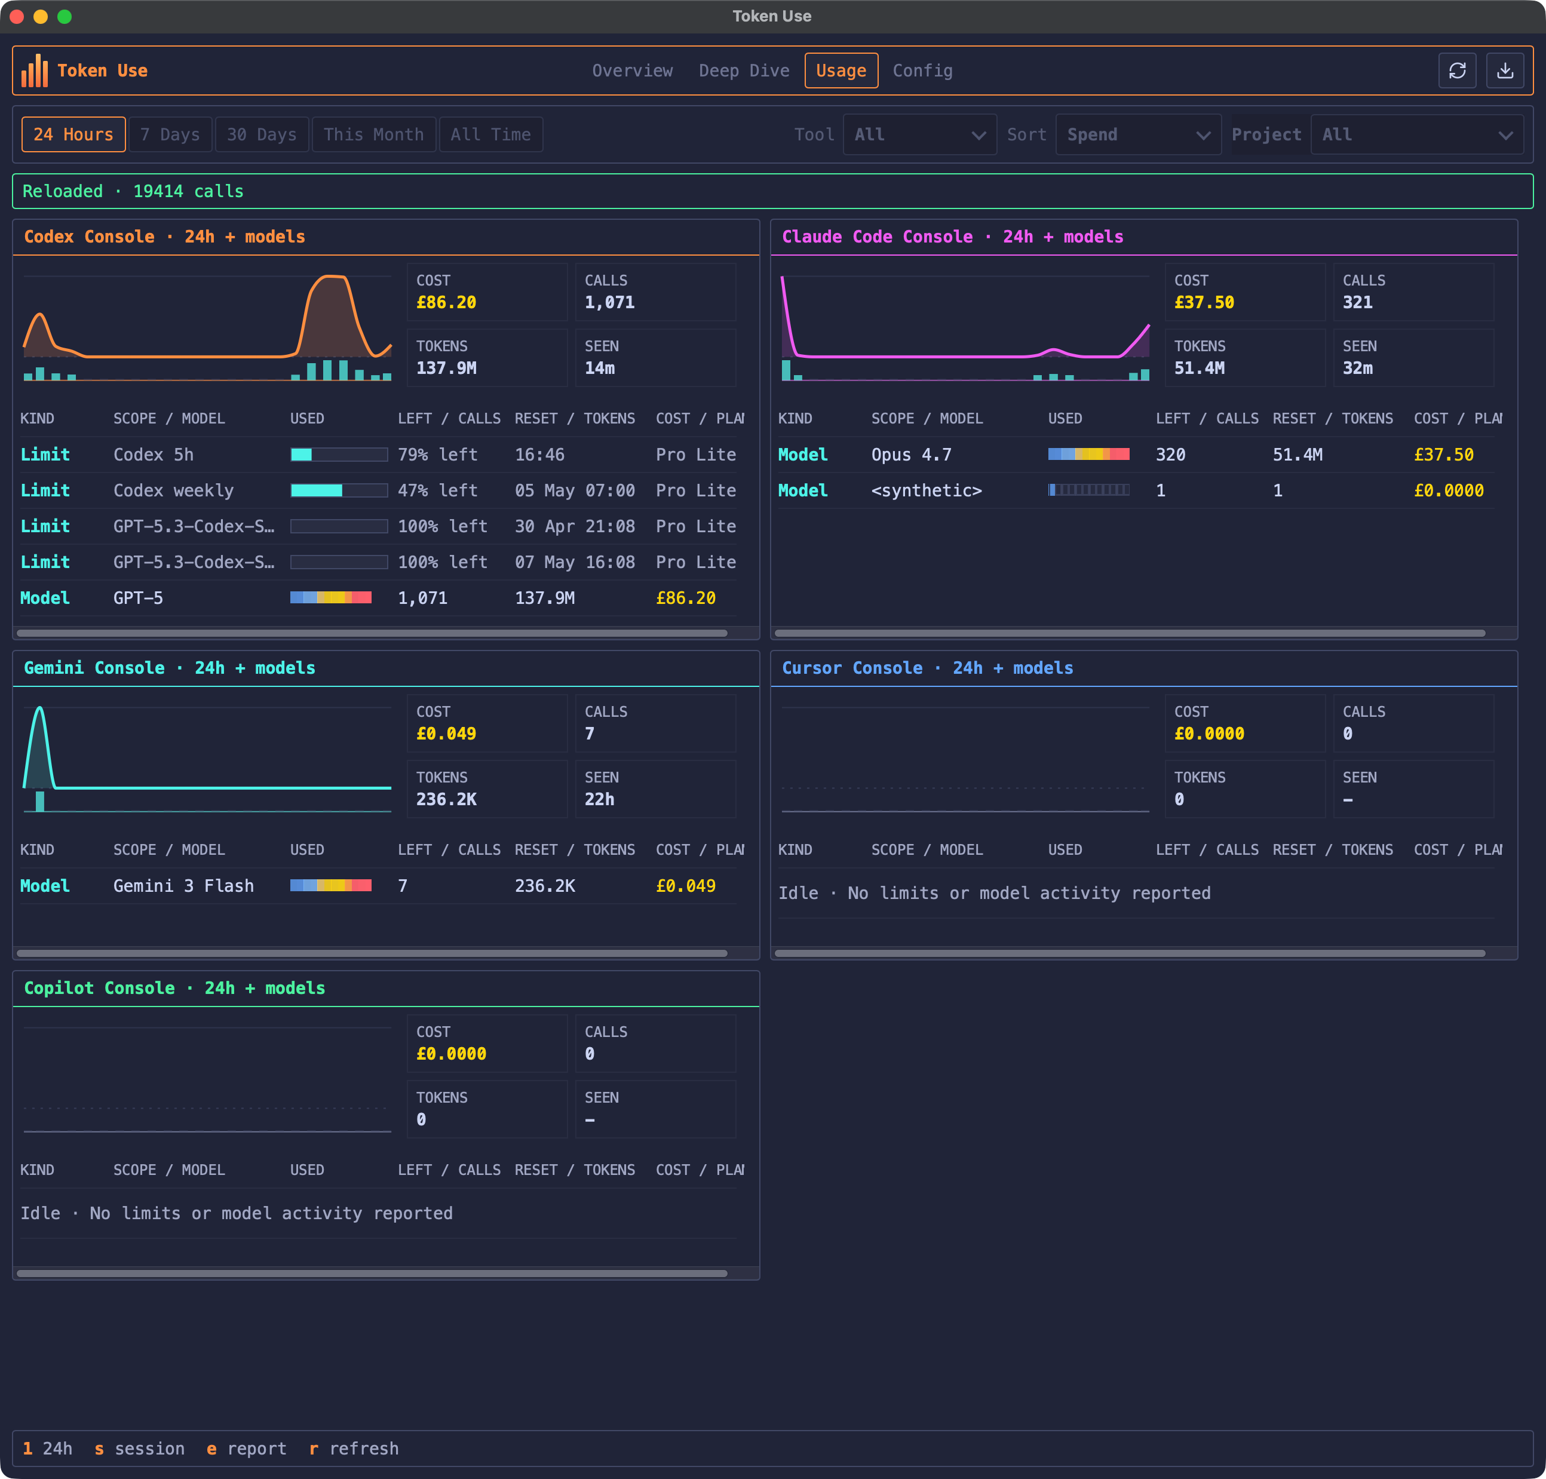
Task: Click the report shortcut in the footer
Action: pyautogui.click(x=247, y=1449)
